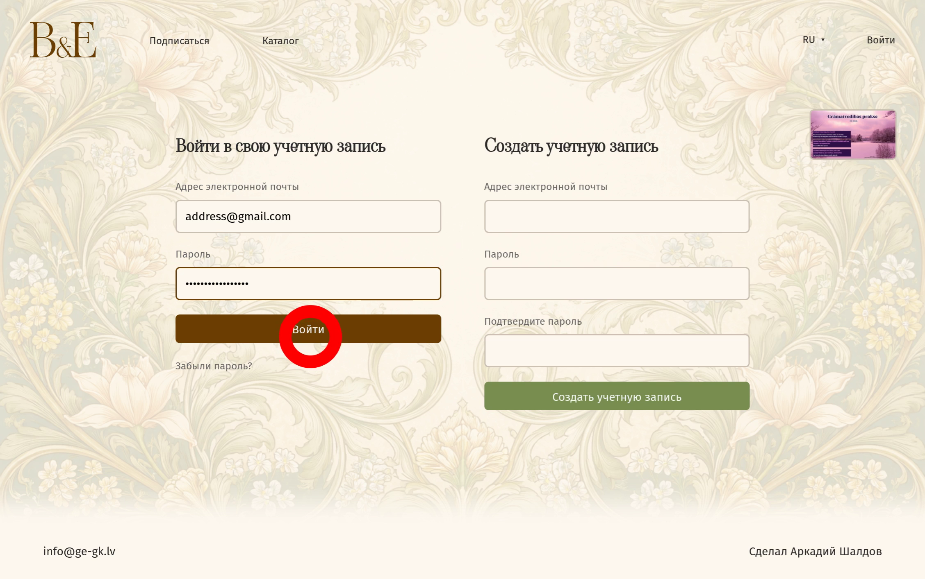This screenshot has height=579, width=925.
Task: Focus the Подтвердите пароль field
Action: click(x=616, y=351)
